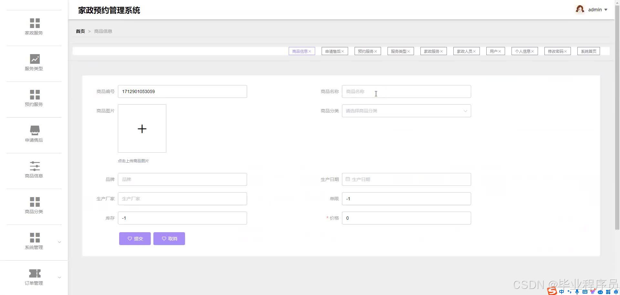Click the 提交 submit button
This screenshot has width=620, height=295.
click(x=135, y=239)
